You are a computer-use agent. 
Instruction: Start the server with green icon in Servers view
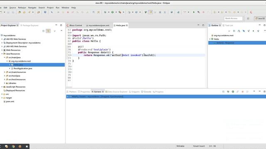(233, 91)
